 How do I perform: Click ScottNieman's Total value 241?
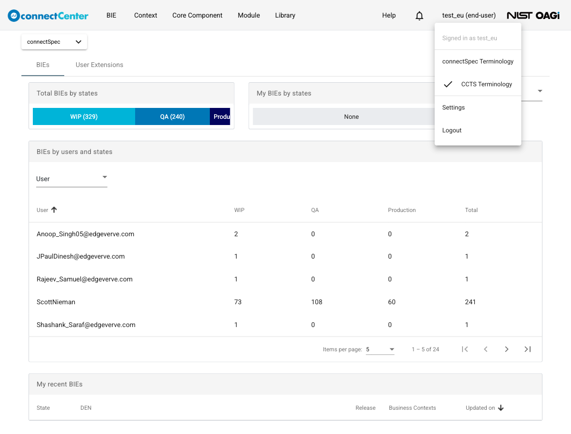[470, 302]
